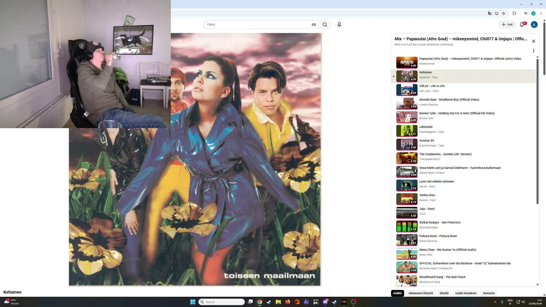Screen dimensions: 546x307
Task: Click the webcam overlay in the corner
Action: [x=85, y=64]
